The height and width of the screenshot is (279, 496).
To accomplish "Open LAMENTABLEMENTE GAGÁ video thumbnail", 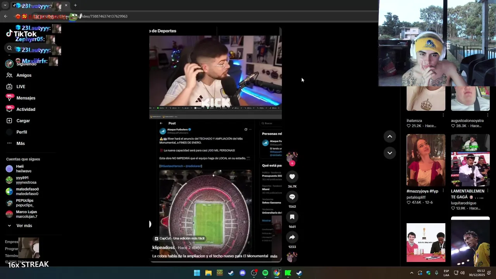I will 470,160.
